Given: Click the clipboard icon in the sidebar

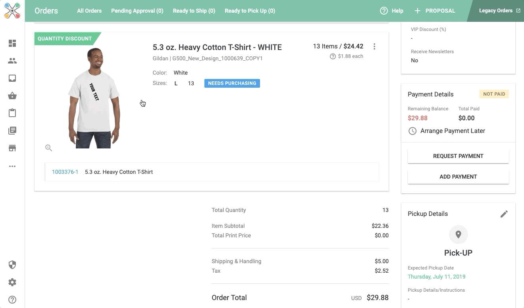Looking at the screenshot, I should pyautogui.click(x=12, y=113).
